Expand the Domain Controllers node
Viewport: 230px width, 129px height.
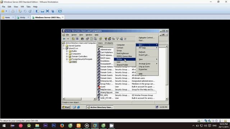pos(67,57)
